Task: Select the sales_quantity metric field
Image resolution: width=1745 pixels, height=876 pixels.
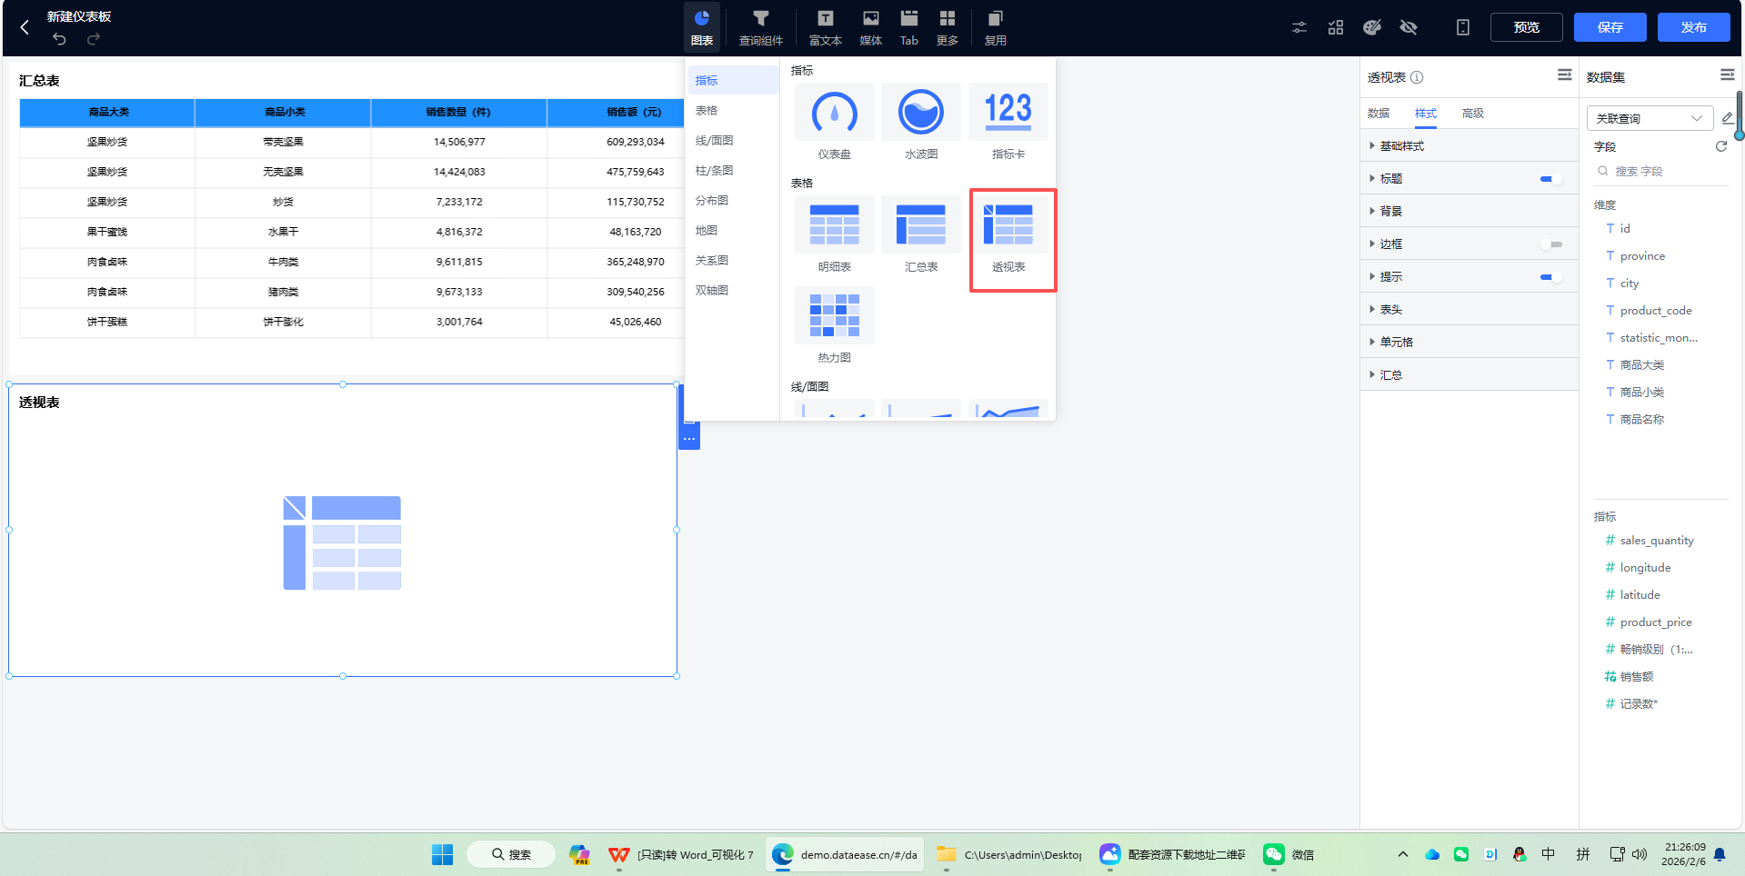Action: tap(1657, 541)
